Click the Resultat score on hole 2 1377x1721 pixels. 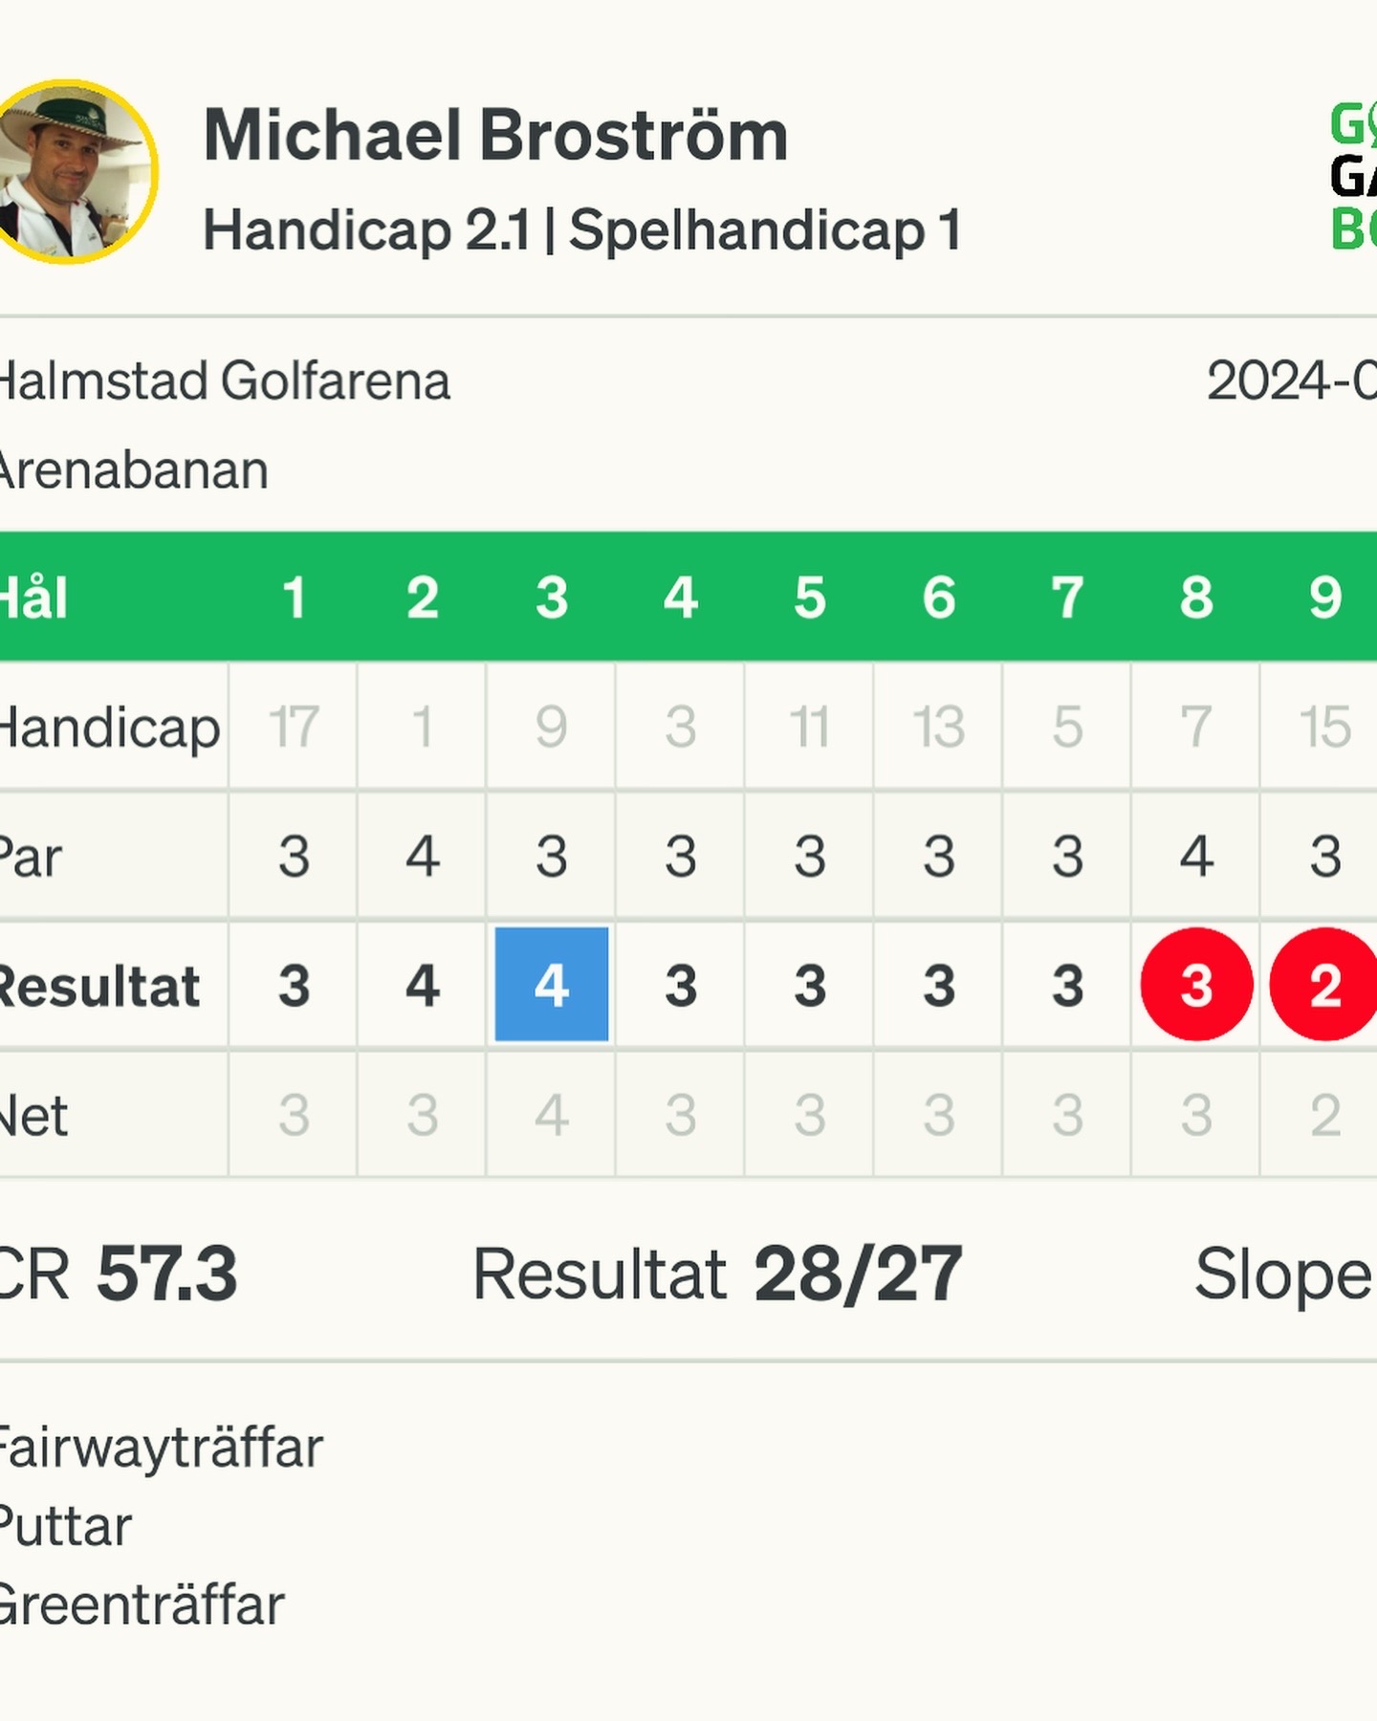coord(422,985)
